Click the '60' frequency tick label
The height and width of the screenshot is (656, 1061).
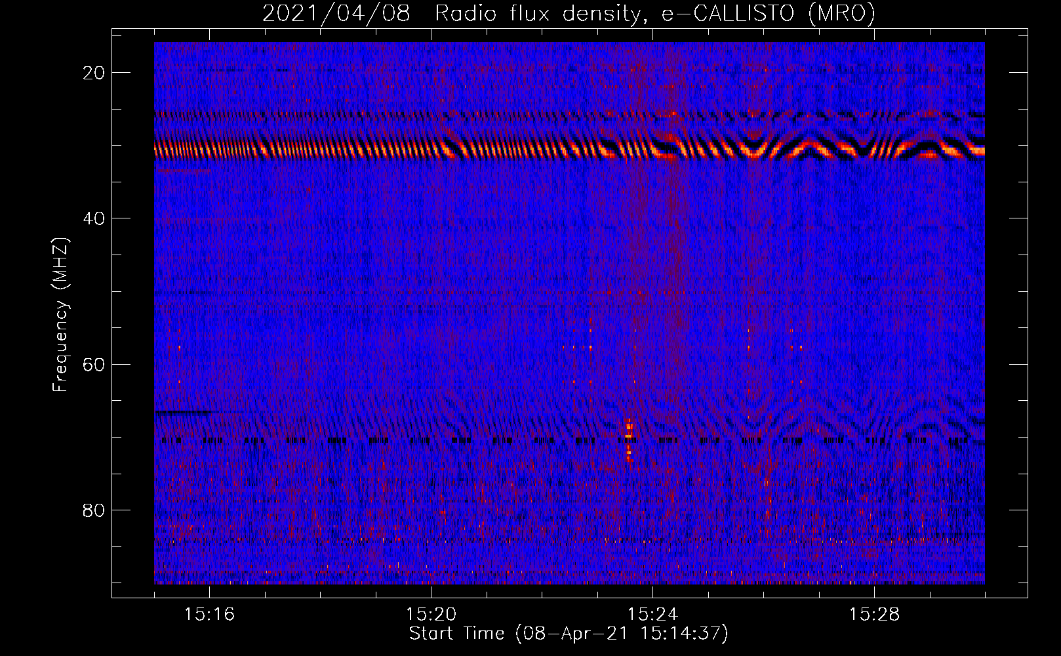pos(94,364)
